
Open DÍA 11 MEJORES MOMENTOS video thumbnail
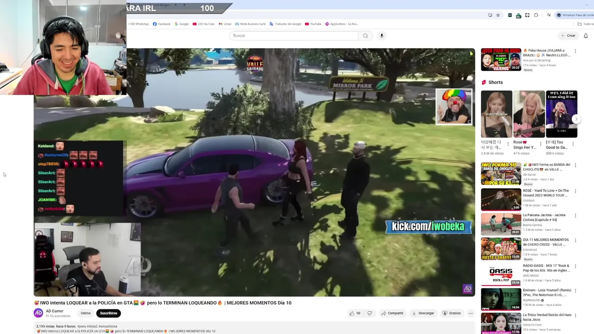coord(501,249)
